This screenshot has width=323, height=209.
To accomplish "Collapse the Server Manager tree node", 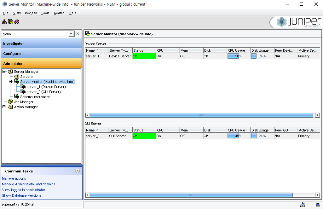I will pos(4,72).
